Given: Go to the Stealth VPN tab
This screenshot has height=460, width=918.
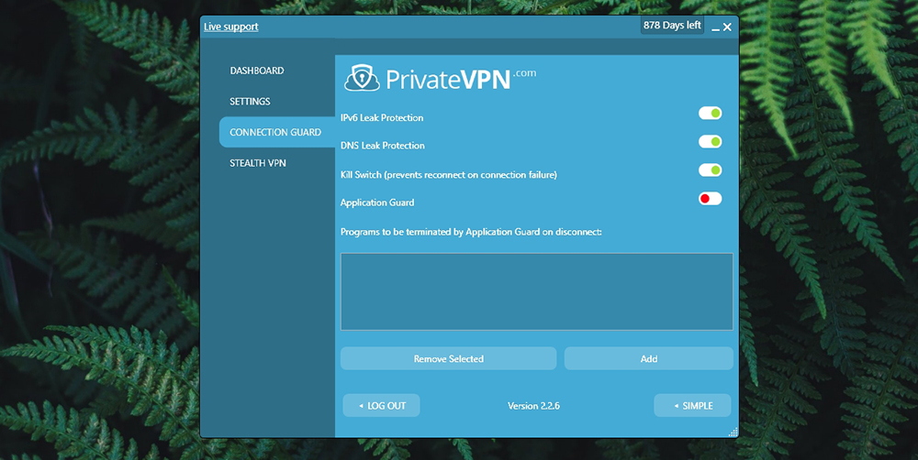Looking at the screenshot, I should 258,163.
